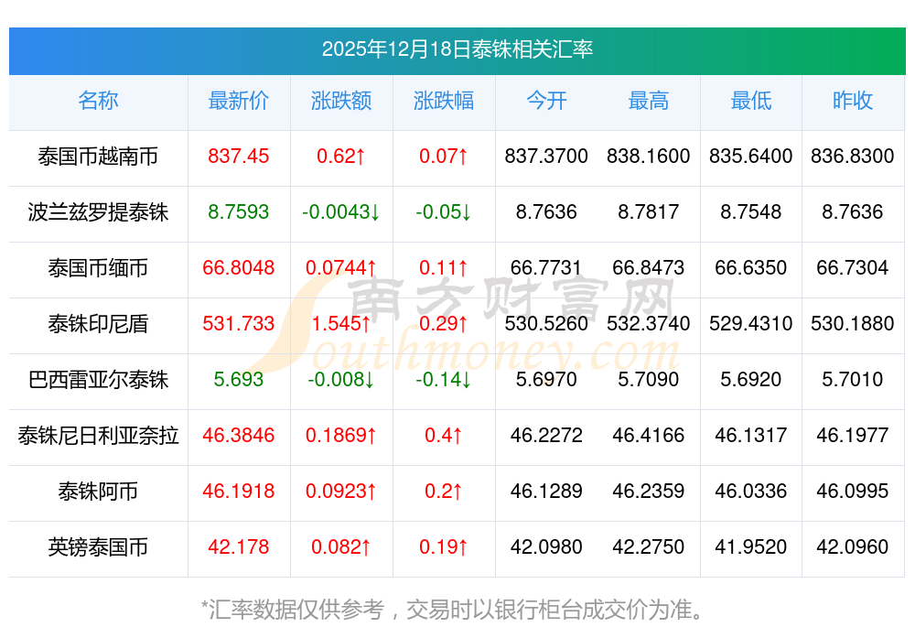Click change percent 0.29↑
Viewport: 915px width, 638px height.
tap(444, 323)
